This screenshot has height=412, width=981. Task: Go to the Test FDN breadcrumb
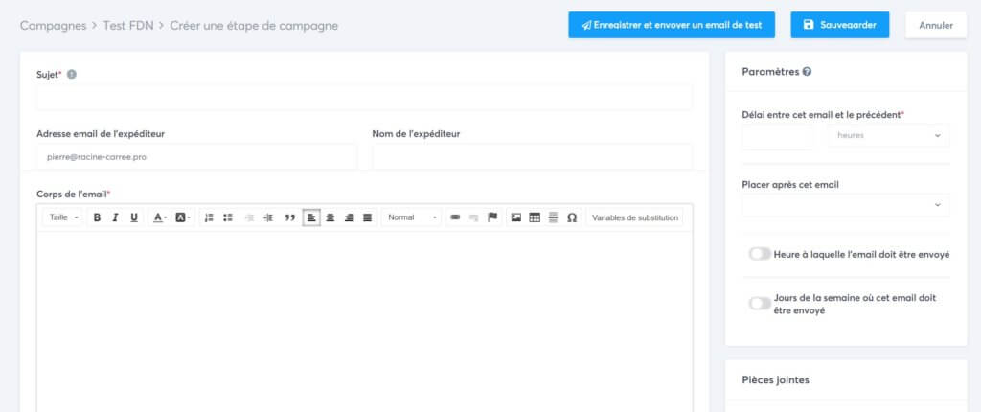coord(129,26)
